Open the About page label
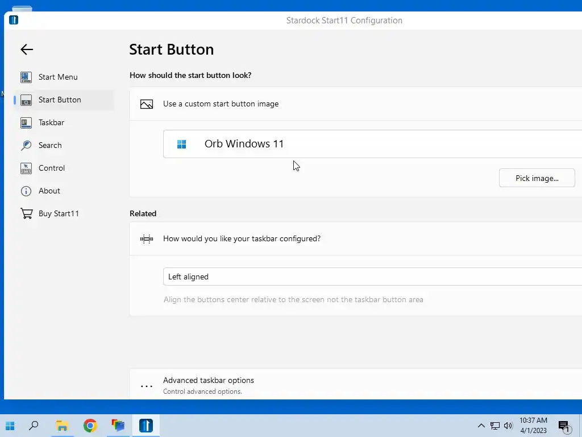 [49, 191]
